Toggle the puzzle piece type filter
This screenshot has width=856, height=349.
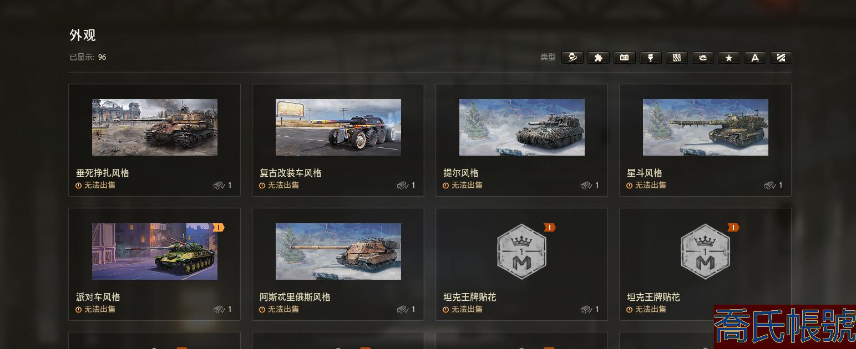598,57
